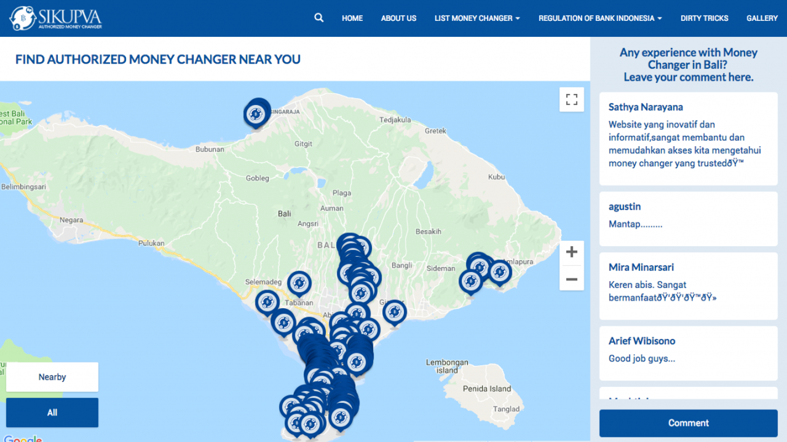Click Sathya Narayana commenter name
Screen dimensions: 787x442
point(646,107)
